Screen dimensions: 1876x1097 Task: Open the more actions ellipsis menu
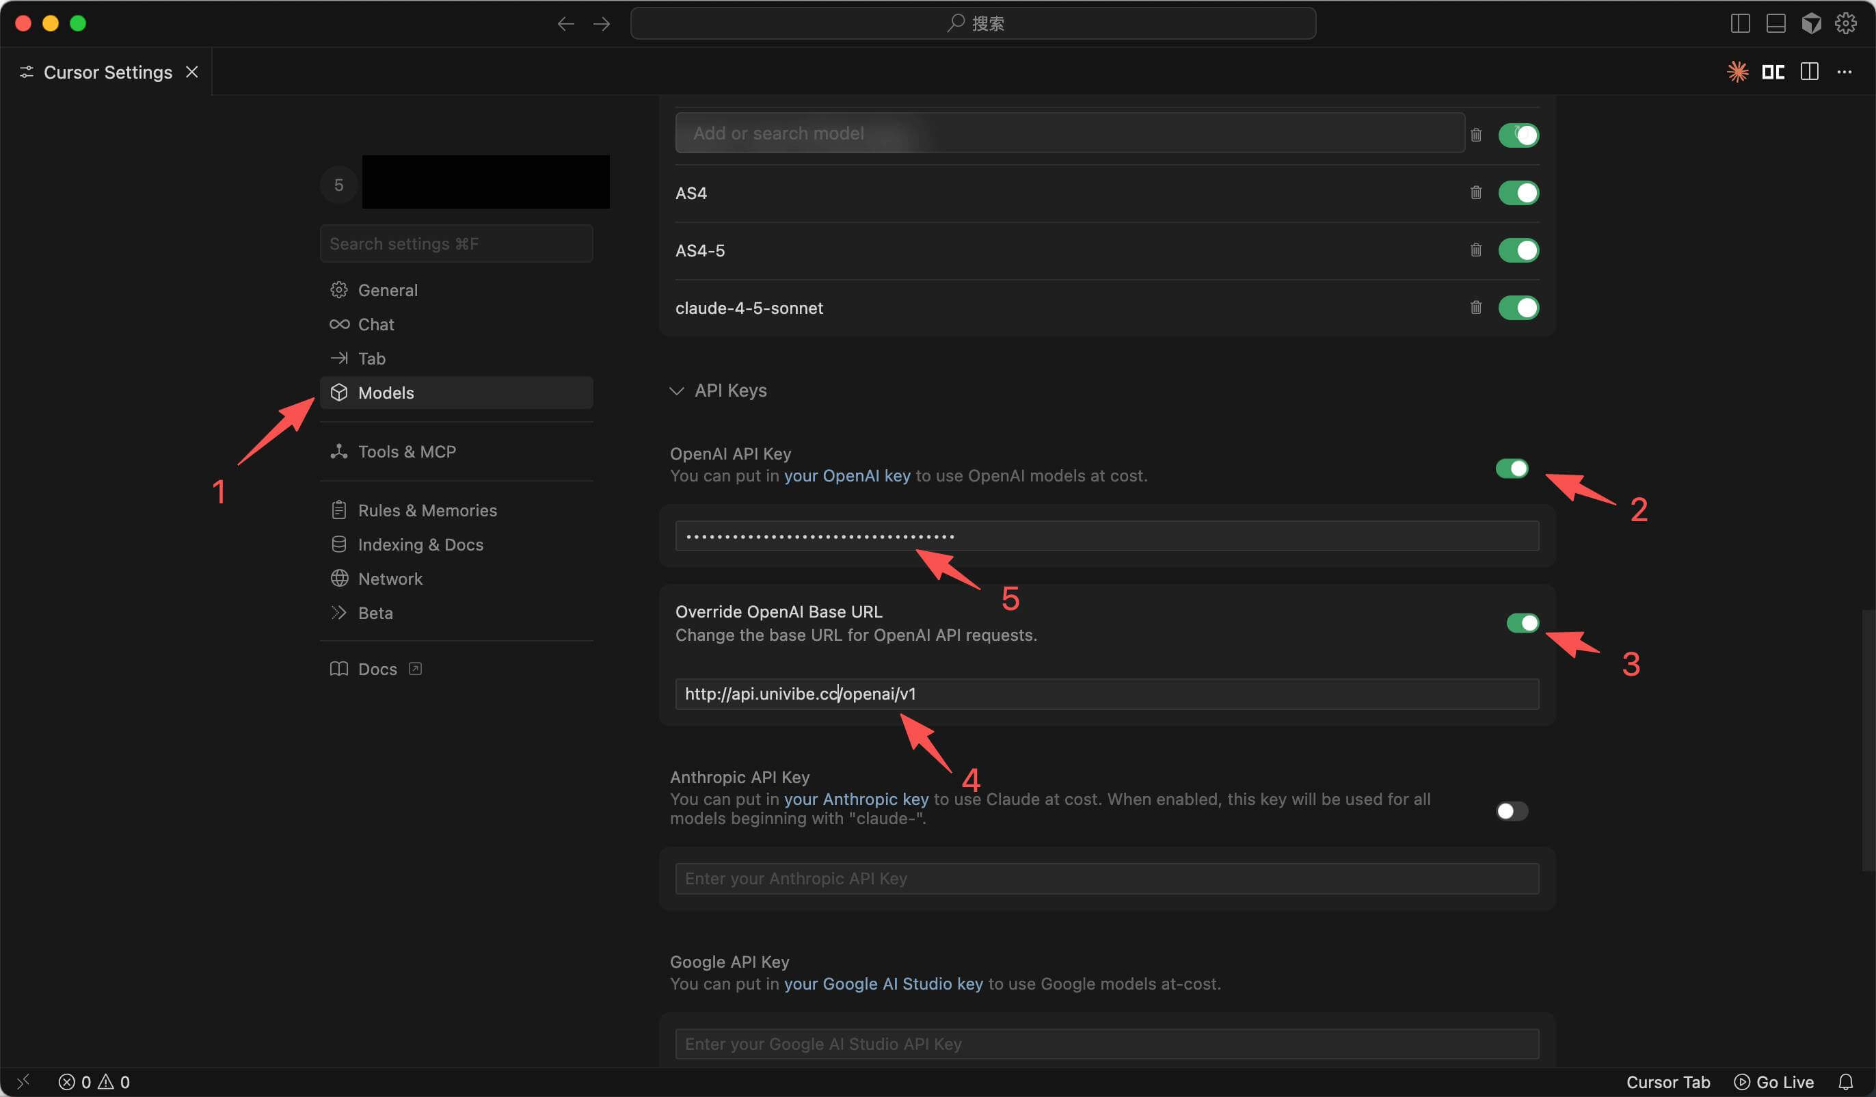pos(1844,72)
